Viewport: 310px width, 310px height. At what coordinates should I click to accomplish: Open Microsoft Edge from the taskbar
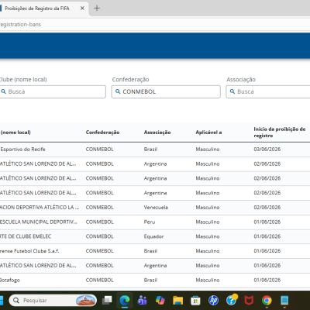(x=125, y=301)
